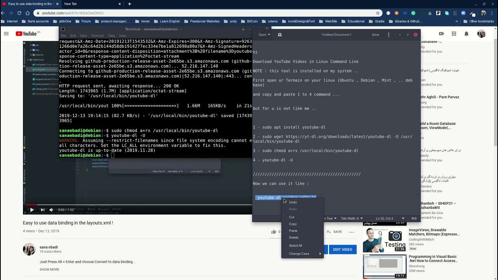
Task: Click the sana ebadi channel avatar
Action: click(29, 249)
